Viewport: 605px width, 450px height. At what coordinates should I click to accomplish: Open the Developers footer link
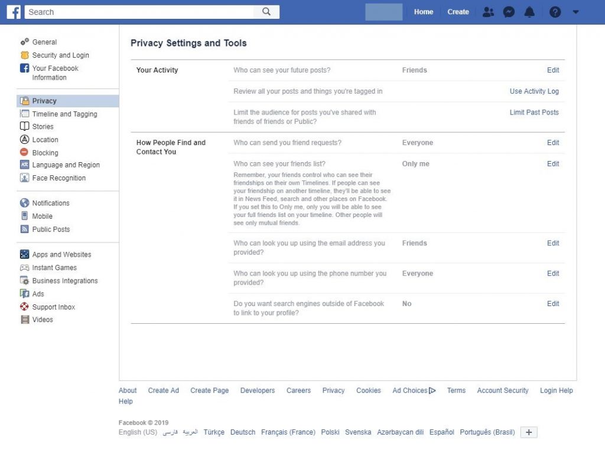point(258,390)
